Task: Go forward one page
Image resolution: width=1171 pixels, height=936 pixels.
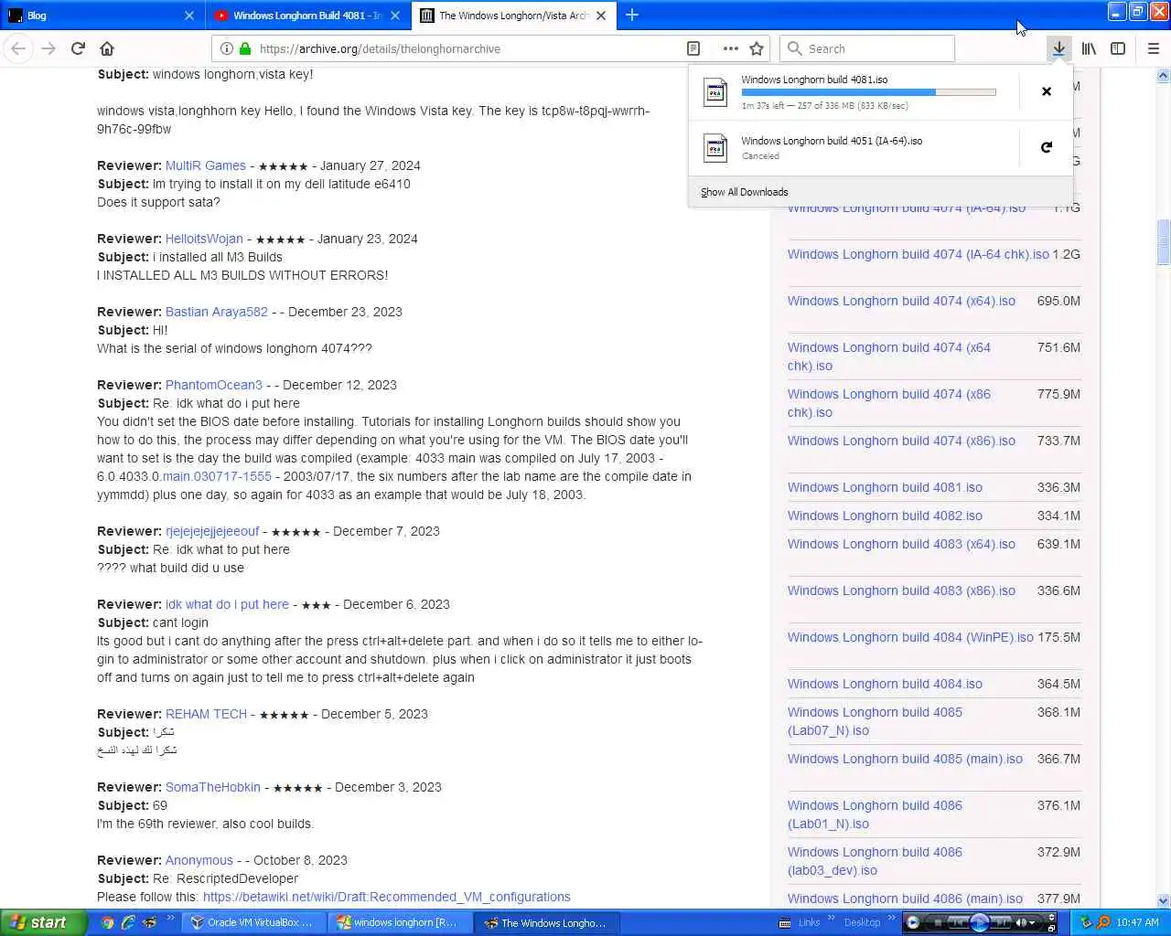Action: point(48,48)
